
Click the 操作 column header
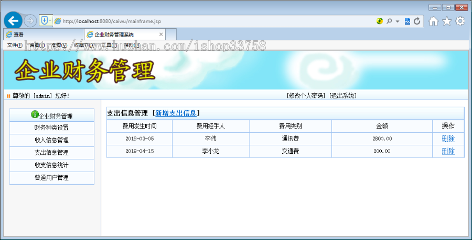(x=448, y=127)
